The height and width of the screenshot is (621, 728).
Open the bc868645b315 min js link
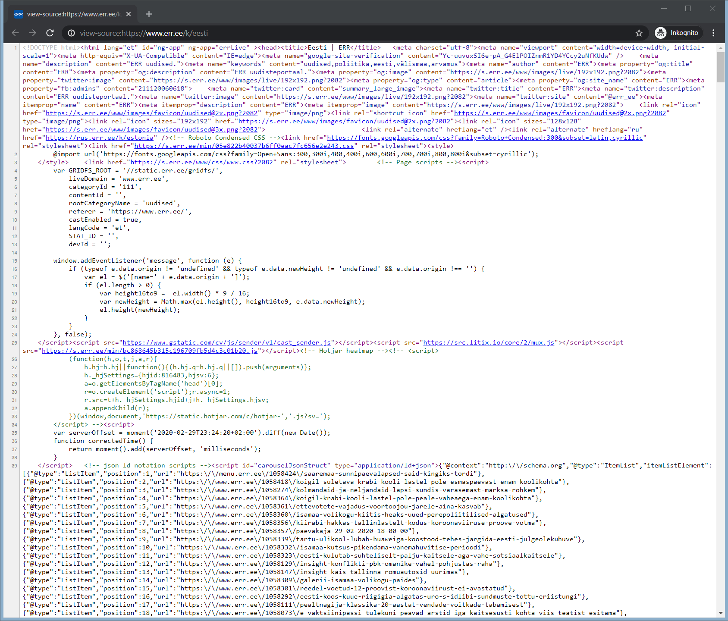(x=150, y=351)
